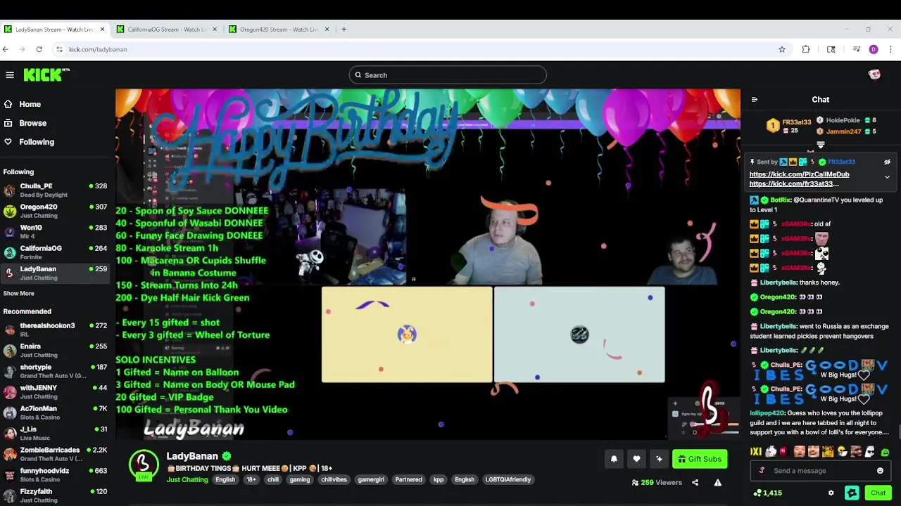Follow the channel with the heart icon

pos(636,459)
